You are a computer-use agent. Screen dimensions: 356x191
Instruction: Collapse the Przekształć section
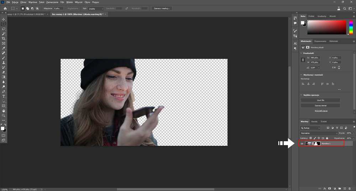[x=301, y=53]
